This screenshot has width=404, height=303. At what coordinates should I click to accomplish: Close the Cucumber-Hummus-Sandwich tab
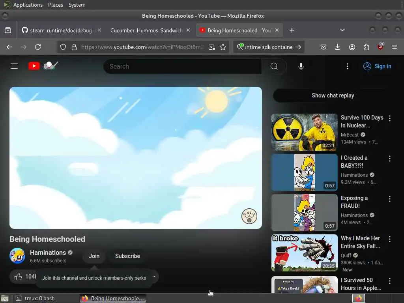pos(188,30)
